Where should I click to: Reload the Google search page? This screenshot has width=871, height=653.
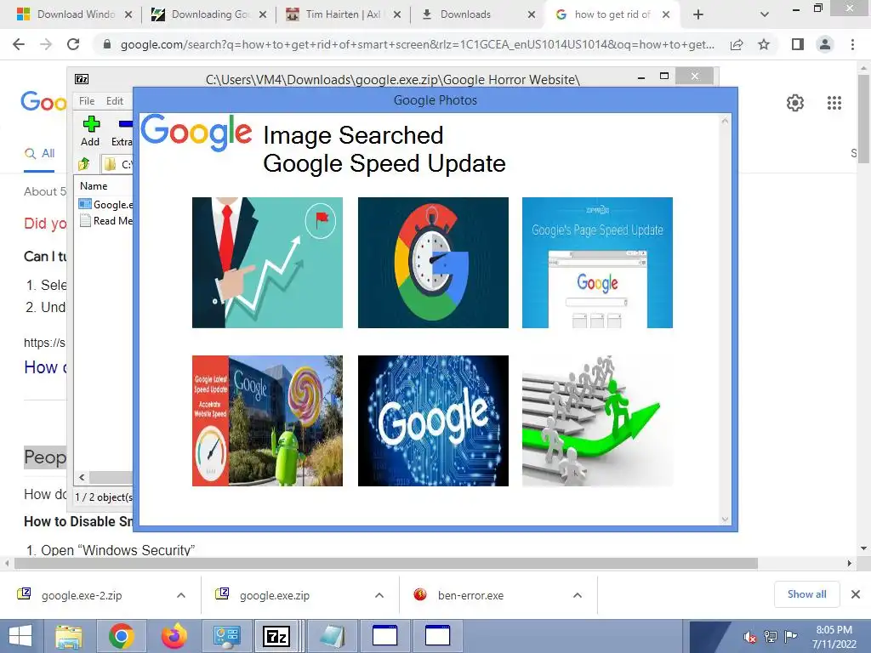pos(73,44)
